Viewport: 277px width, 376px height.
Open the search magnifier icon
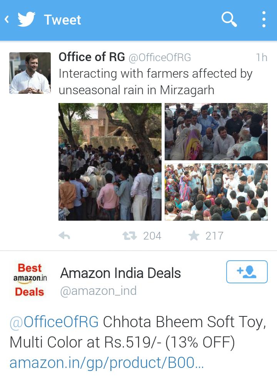(x=229, y=19)
